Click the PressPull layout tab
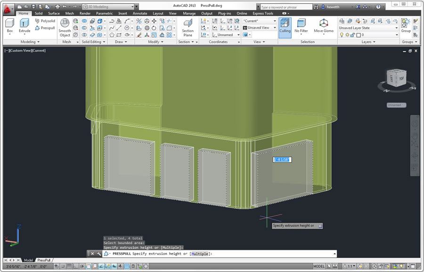Viewport: 424px width, 272px height. point(44,260)
